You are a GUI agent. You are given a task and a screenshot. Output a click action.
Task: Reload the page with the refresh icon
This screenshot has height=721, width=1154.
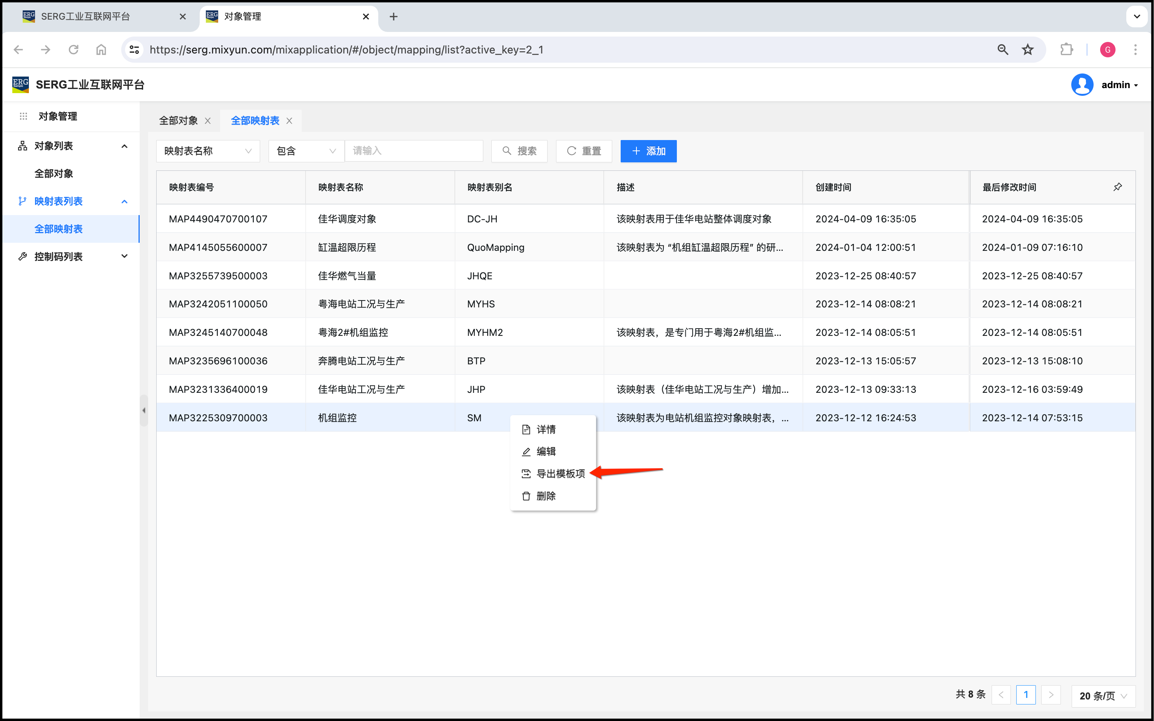(73, 50)
